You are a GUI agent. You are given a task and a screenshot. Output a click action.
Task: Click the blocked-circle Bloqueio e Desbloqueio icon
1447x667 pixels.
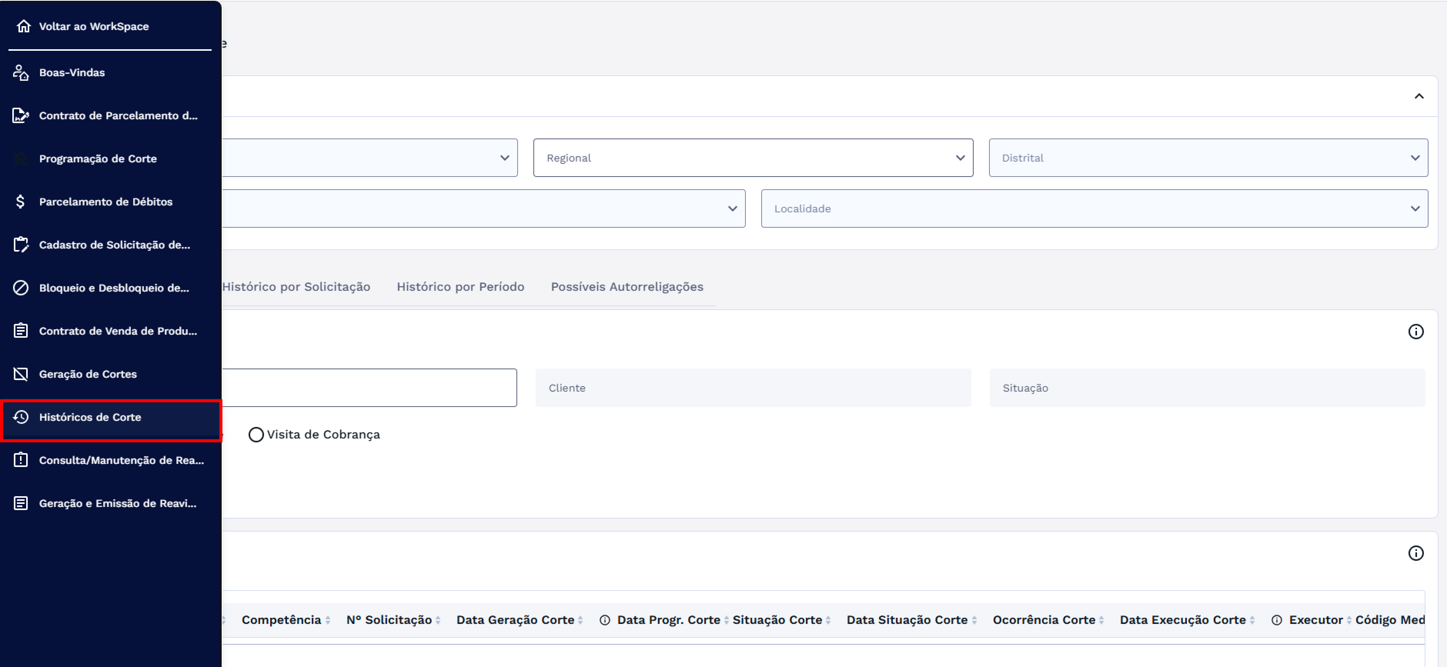click(x=21, y=288)
